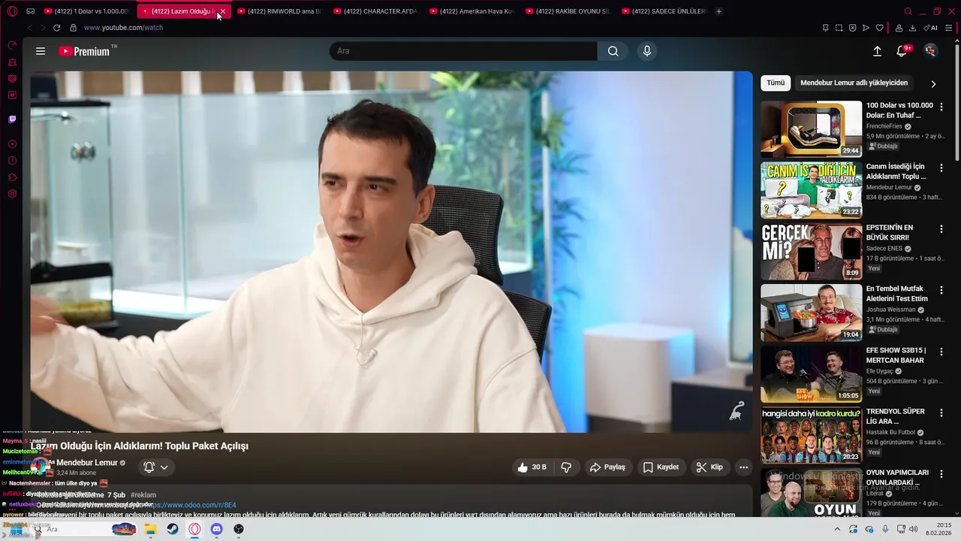Show more filter chips with right chevron

click(933, 83)
